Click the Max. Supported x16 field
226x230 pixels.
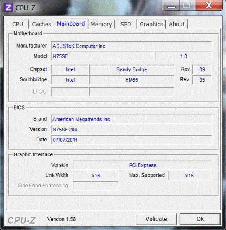coord(189,176)
